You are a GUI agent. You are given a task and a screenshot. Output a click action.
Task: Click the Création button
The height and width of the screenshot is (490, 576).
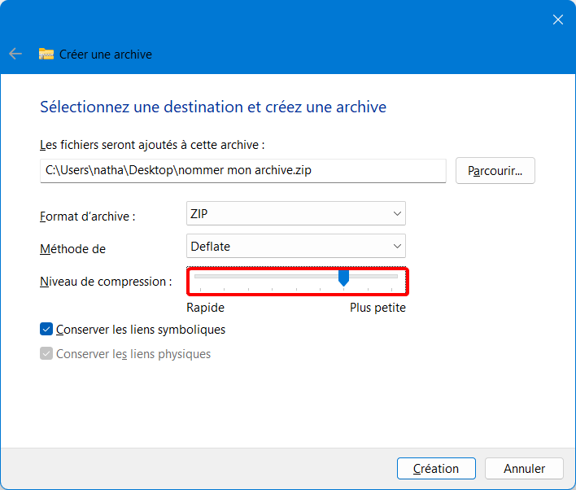[x=436, y=468]
